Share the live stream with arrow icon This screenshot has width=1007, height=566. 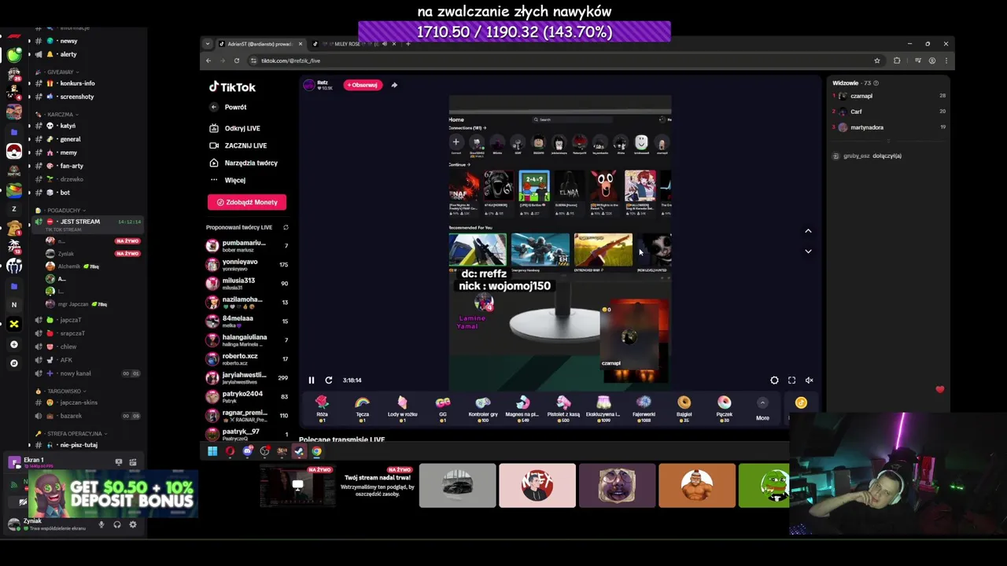pyautogui.click(x=394, y=85)
